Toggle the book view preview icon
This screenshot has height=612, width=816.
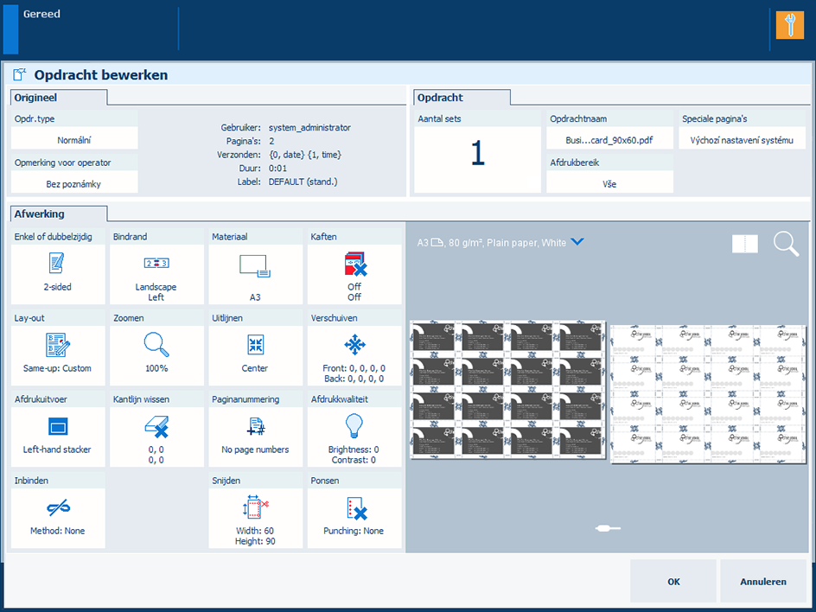pyautogui.click(x=744, y=245)
